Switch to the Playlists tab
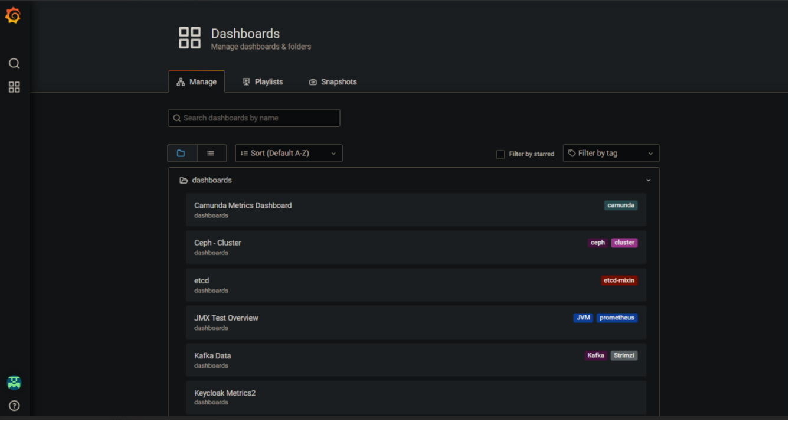 263,81
